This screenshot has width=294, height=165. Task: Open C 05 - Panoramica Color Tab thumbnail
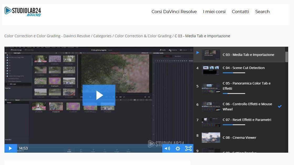coord(211,88)
